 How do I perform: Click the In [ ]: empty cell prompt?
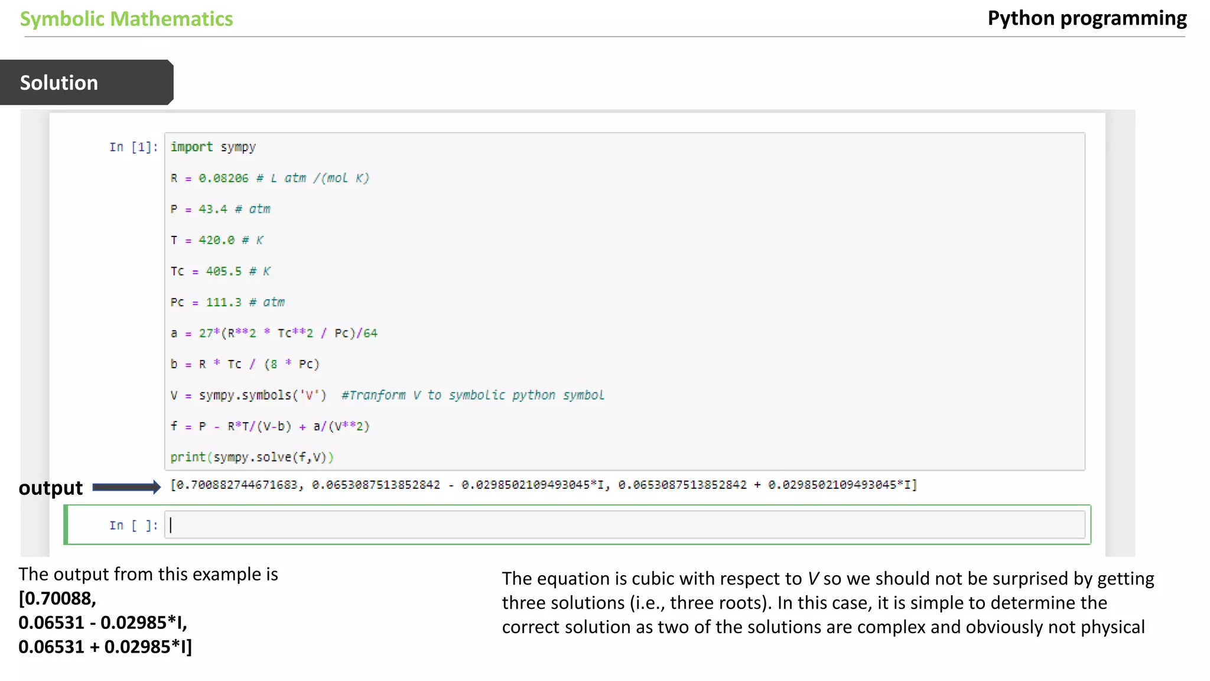[134, 526]
